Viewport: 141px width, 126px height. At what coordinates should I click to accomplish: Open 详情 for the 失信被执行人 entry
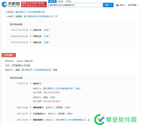[70, 114]
